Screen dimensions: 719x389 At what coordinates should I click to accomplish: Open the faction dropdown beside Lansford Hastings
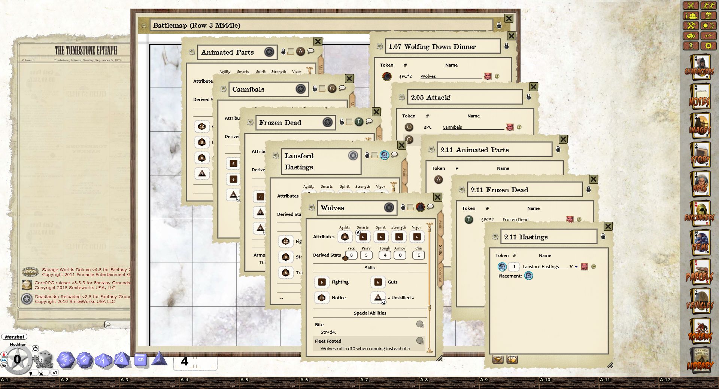click(x=576, y=267)
